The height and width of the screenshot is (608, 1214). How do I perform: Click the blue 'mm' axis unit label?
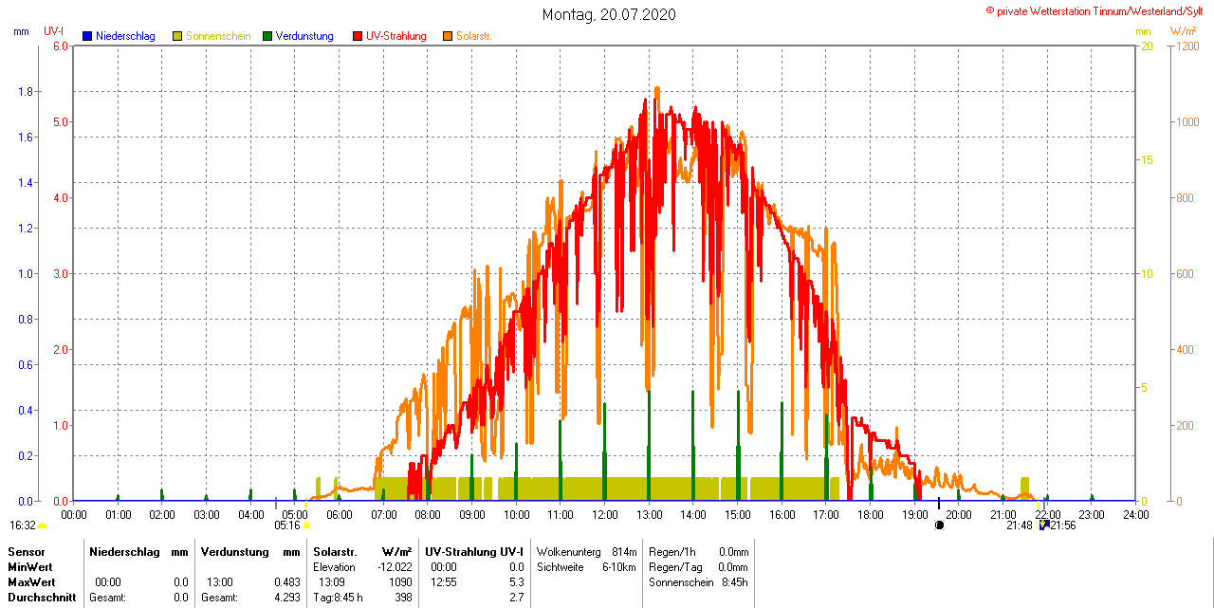point(21,31)
